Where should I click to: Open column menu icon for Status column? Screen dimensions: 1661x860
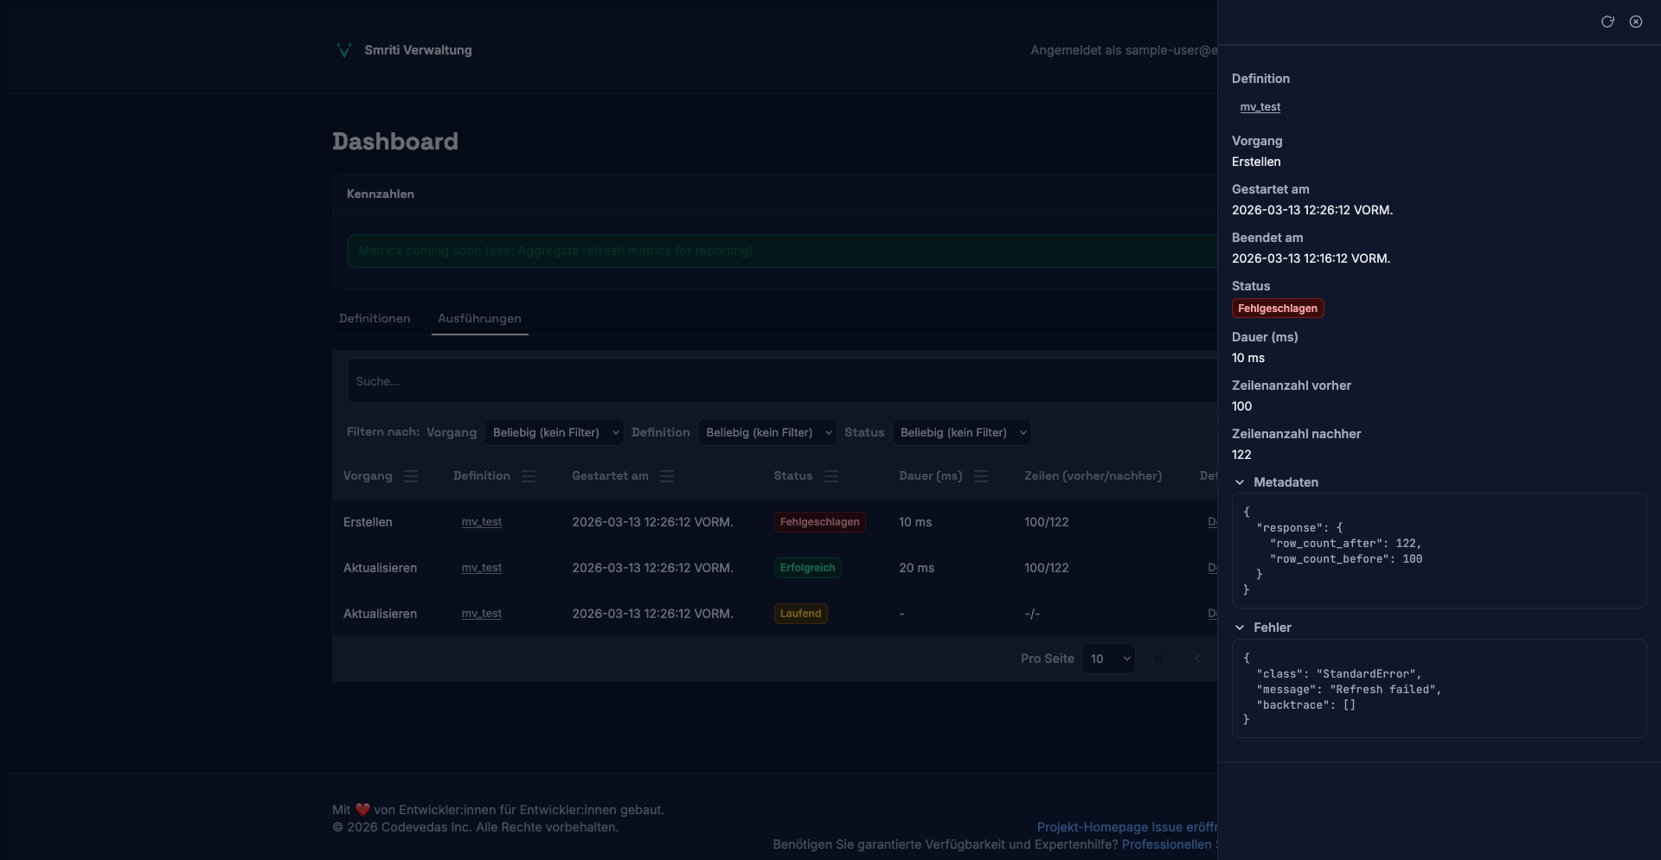[831, 476]
